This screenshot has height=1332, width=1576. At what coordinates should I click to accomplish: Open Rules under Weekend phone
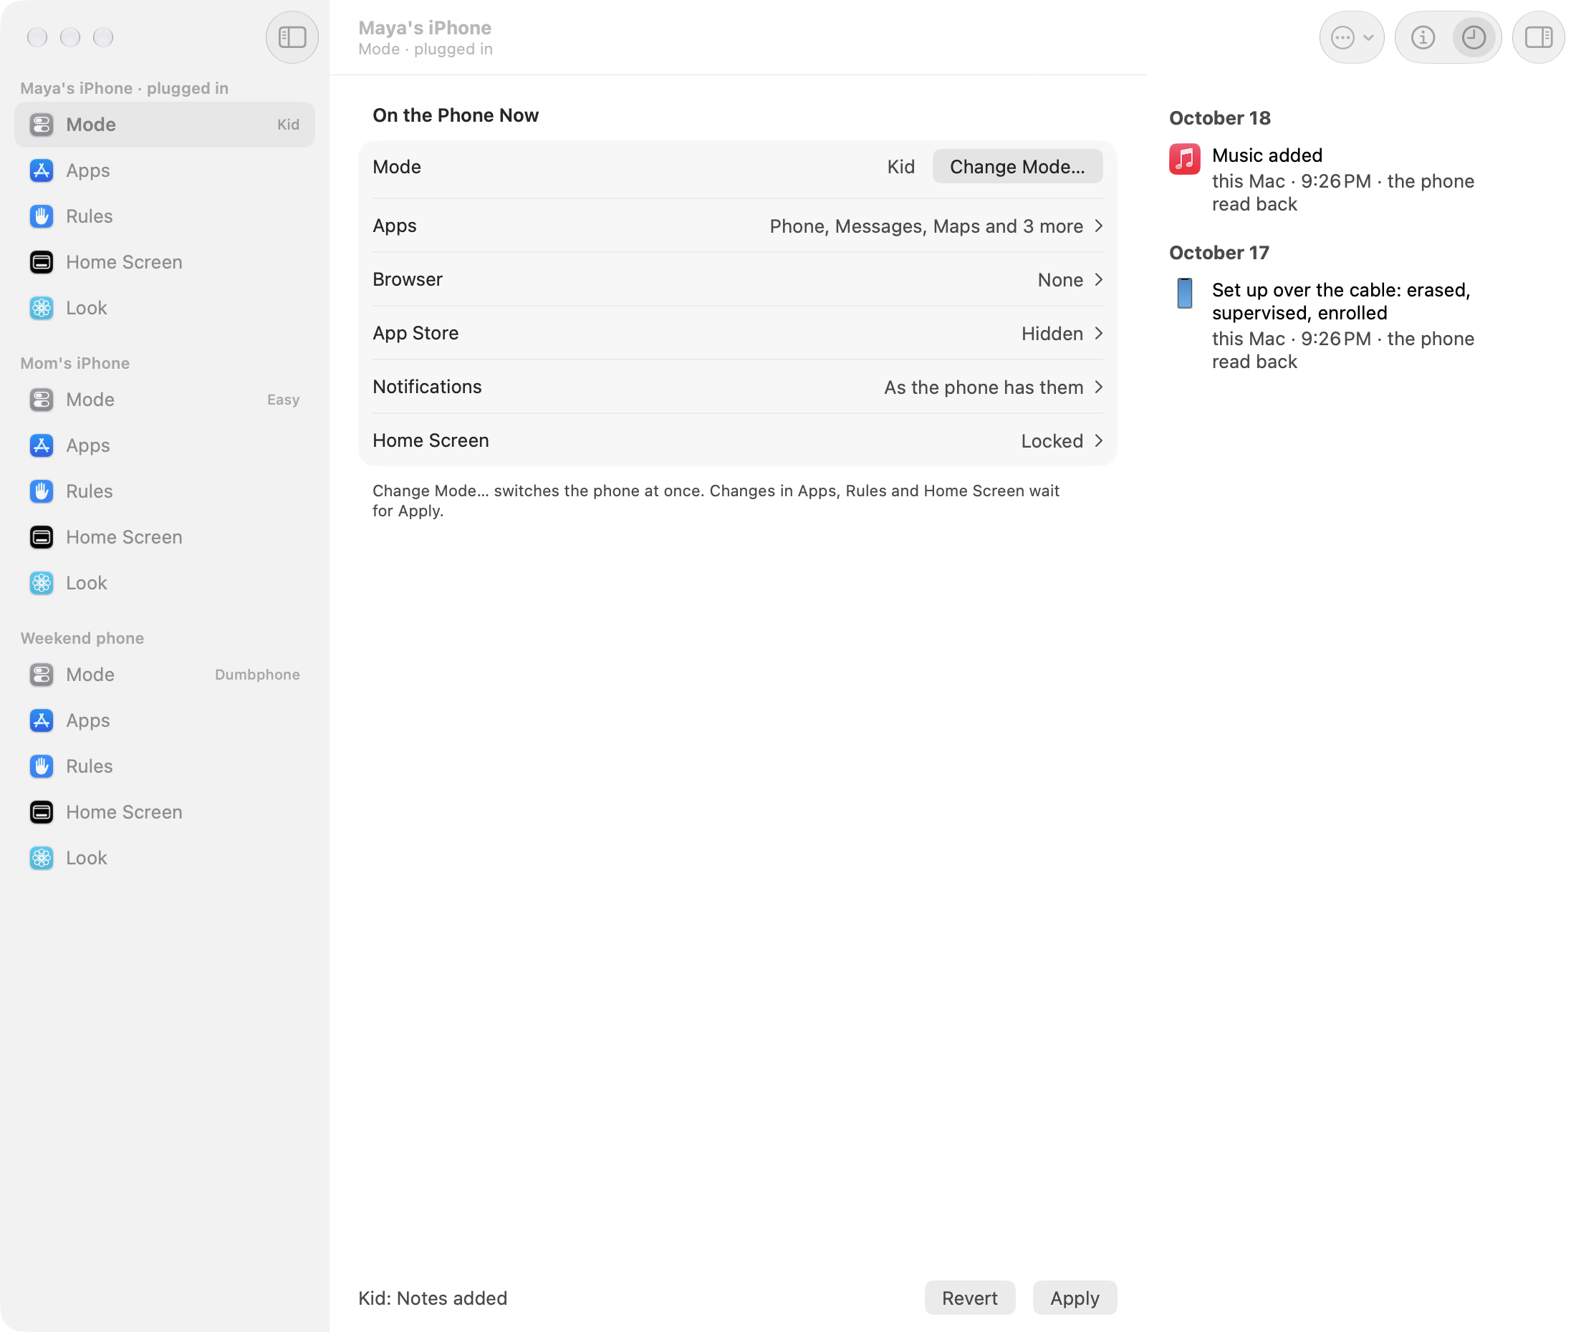point(165,766)
